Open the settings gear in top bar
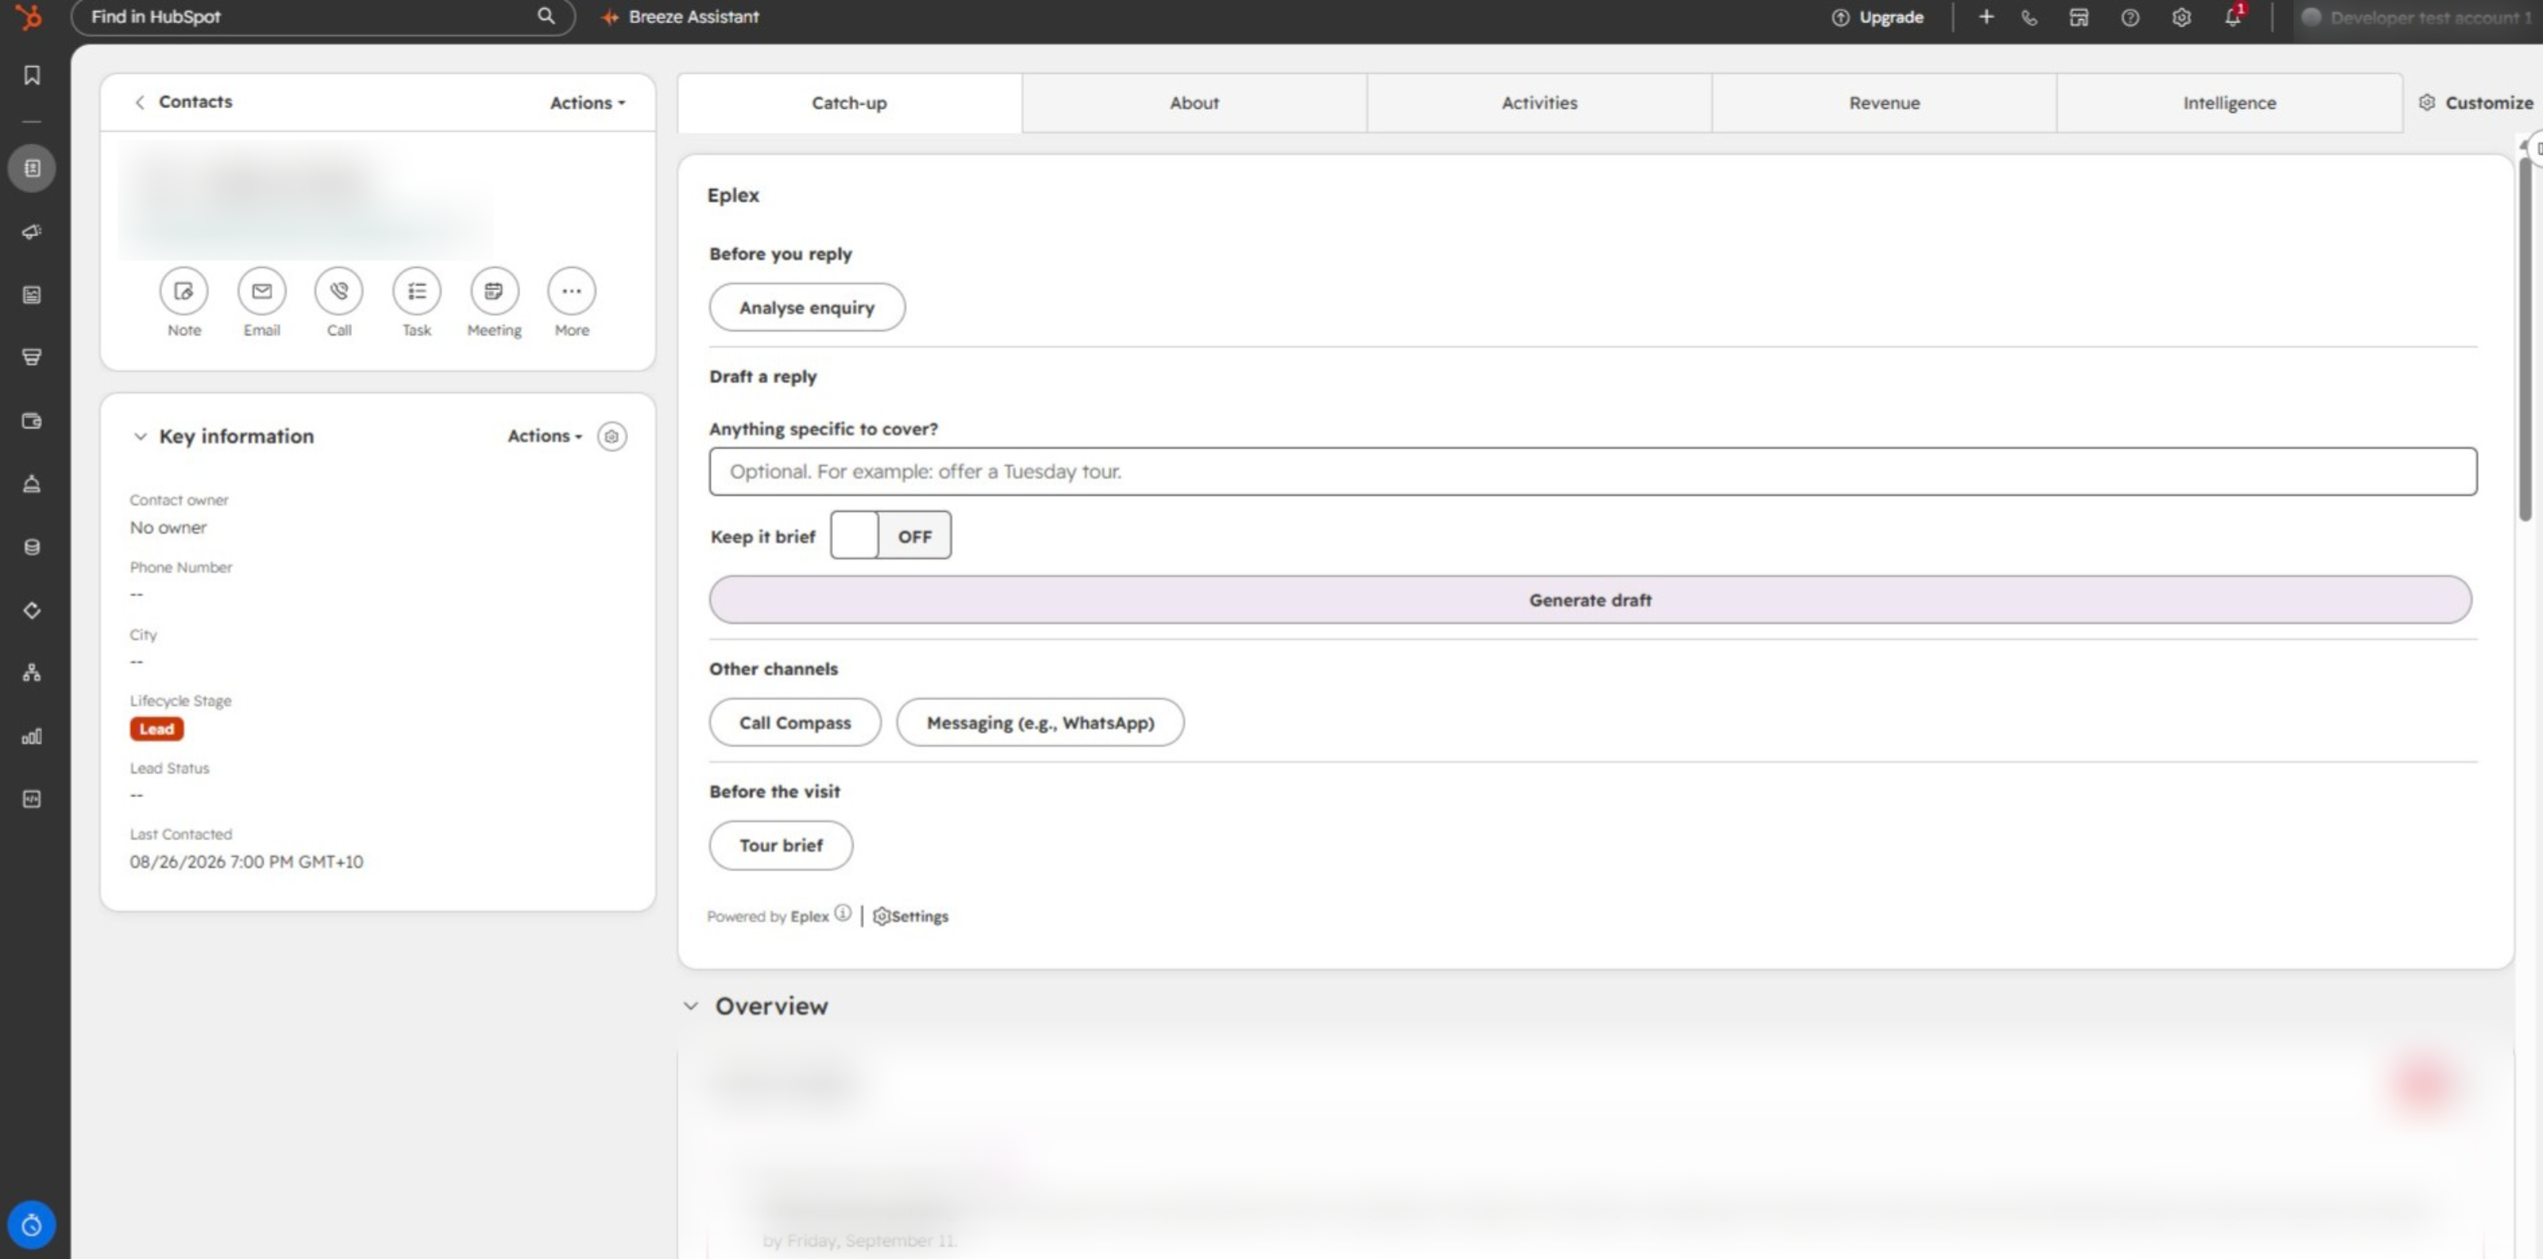The height and width of the screenshot is (1259, 2543). coord(2181,17)
